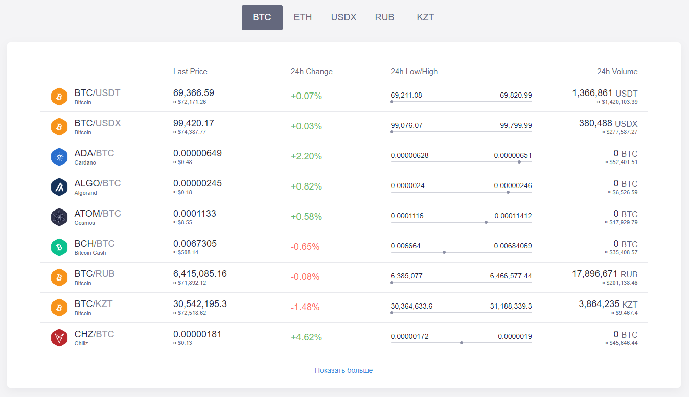Click the +4.62% change value

coord(306,337)
